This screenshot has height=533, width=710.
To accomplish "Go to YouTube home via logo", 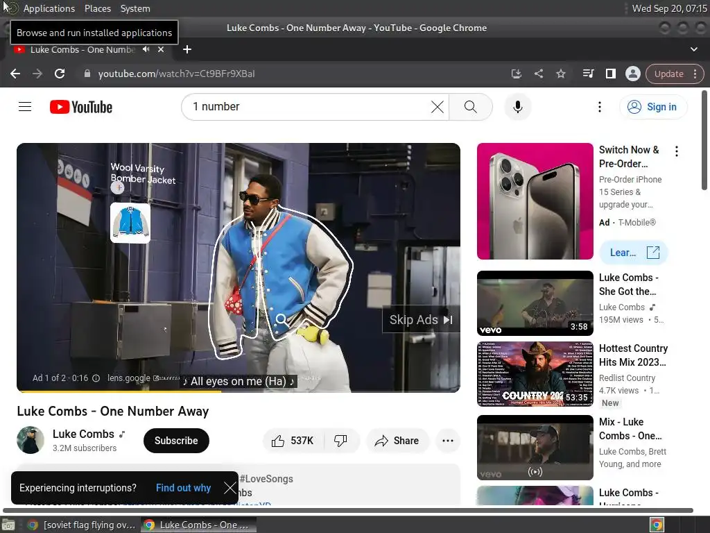I will tap(81, 107).
